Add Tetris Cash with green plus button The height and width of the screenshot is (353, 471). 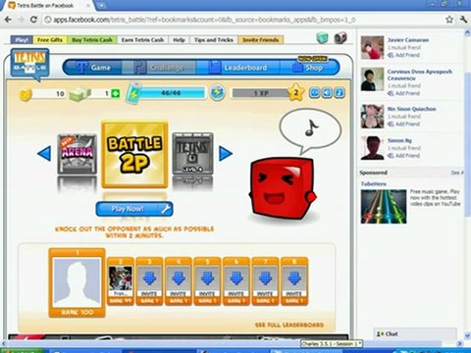116,94
